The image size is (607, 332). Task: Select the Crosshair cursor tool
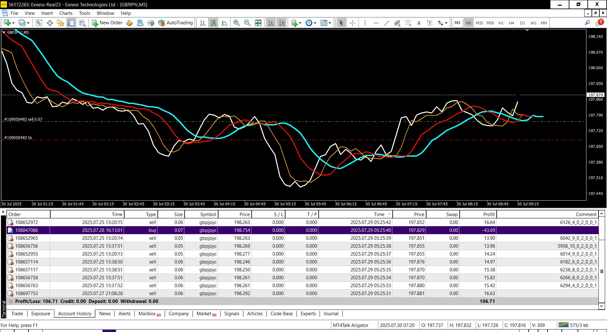click(x=352, y=23)
